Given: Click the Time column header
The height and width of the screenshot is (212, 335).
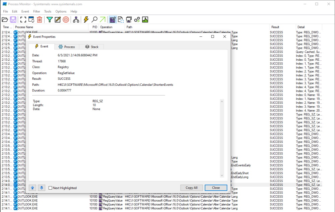Looking at the screenshot, I should pos(7,27).
